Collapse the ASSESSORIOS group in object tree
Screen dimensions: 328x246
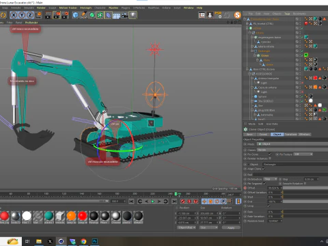pyautogui.click(x=249, y=74)
